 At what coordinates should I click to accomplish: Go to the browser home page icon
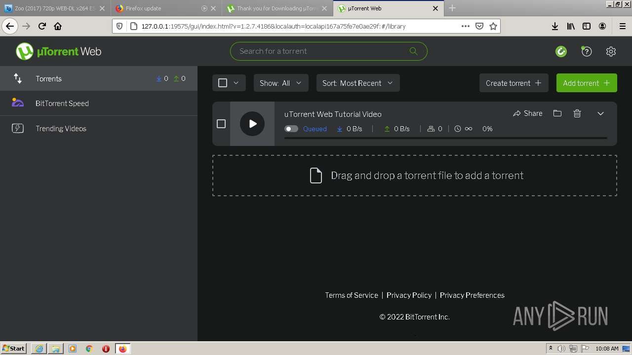pos(58,26)
